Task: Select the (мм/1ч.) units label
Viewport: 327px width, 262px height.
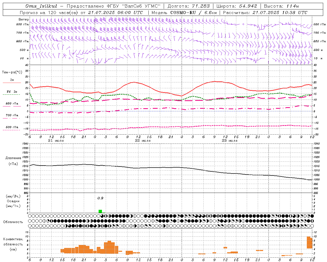Action: pos(13,206)
